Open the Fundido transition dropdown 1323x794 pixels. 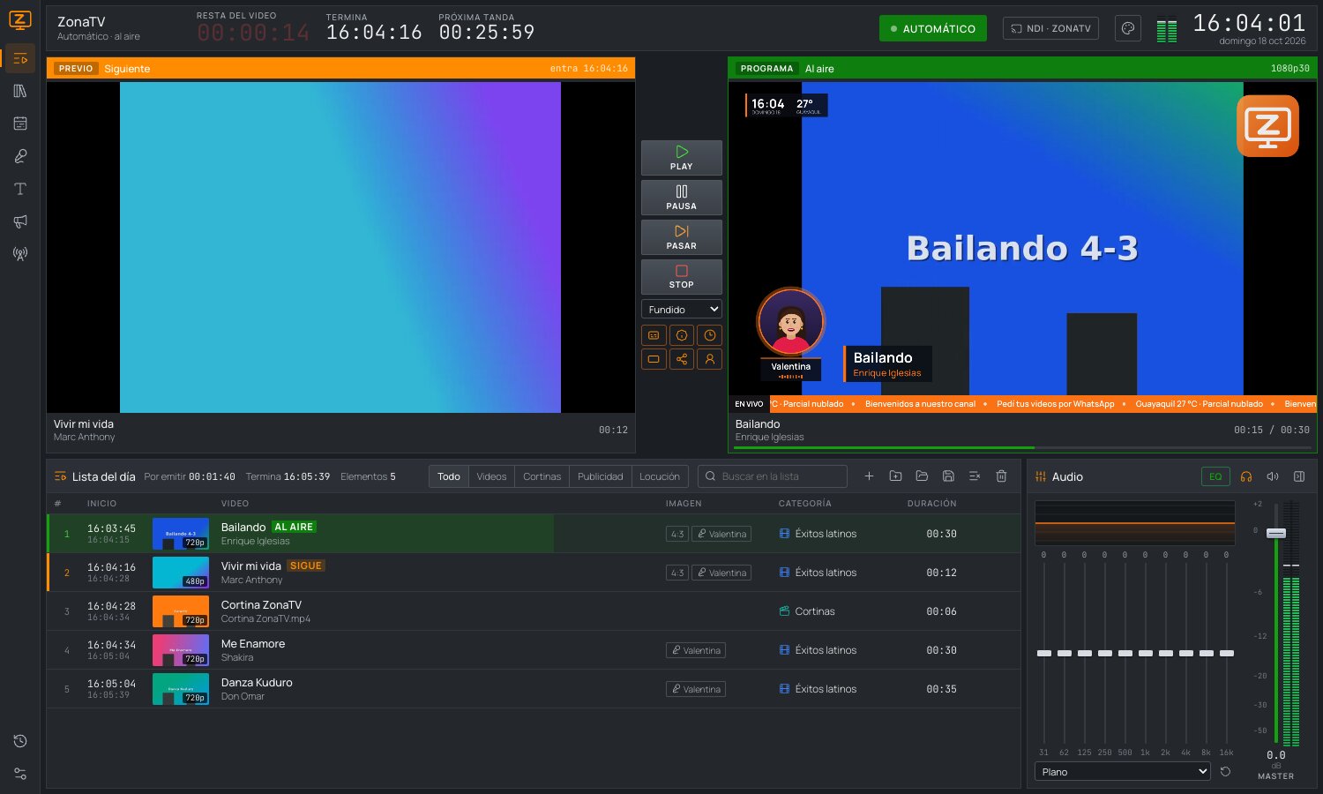[x=682, y=310]
